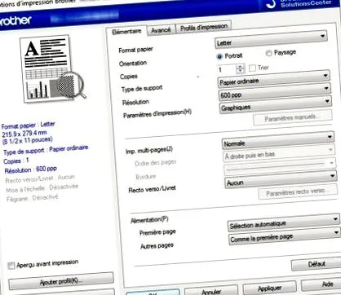Click the Paramètres manuels button
The image size is (341, 295).
point(293,118)
